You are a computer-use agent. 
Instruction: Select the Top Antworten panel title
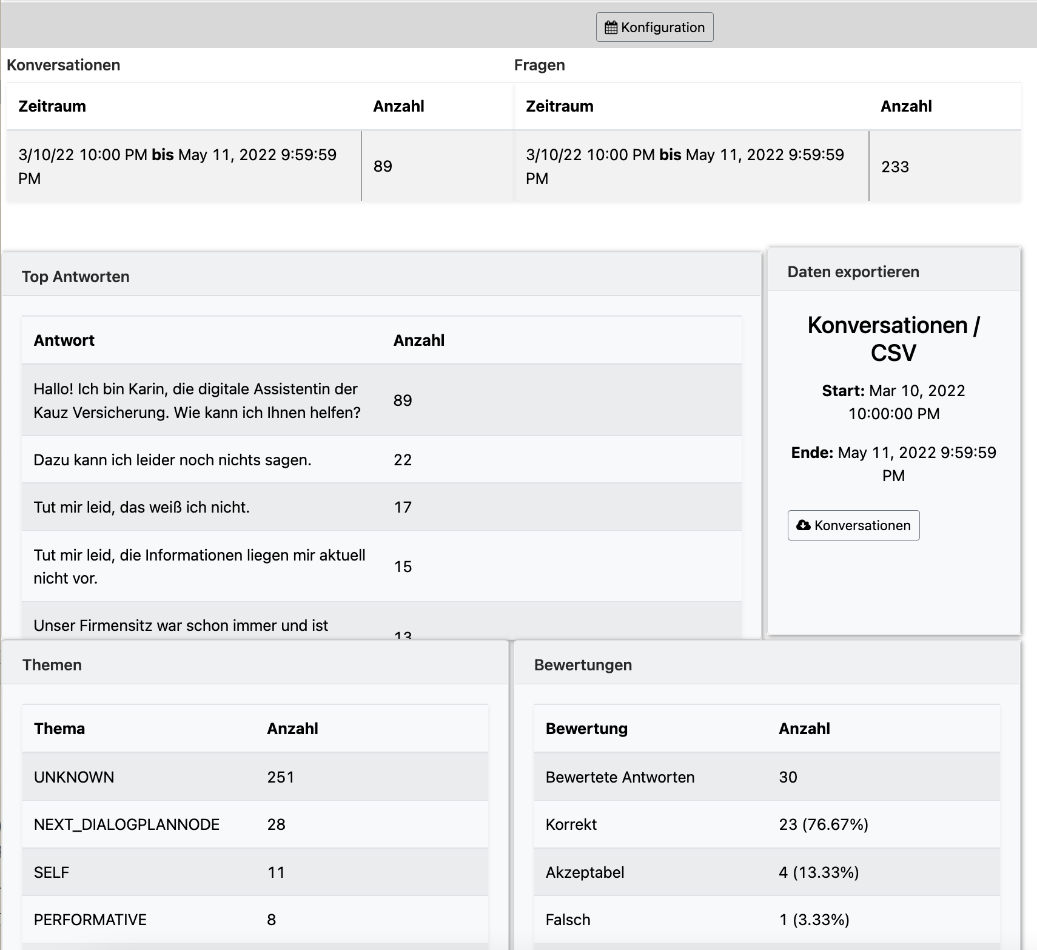pyautogui.click(x=76, y=277)
